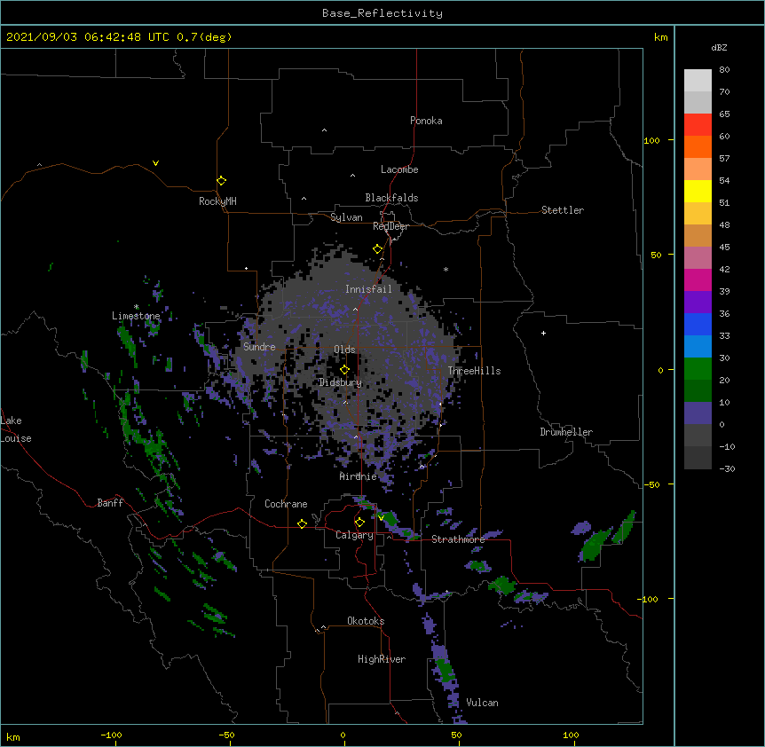The height and width of the screenshot is (747, 765).
Task: Click the yellow marker above Calgary
Action: (359, 523)
